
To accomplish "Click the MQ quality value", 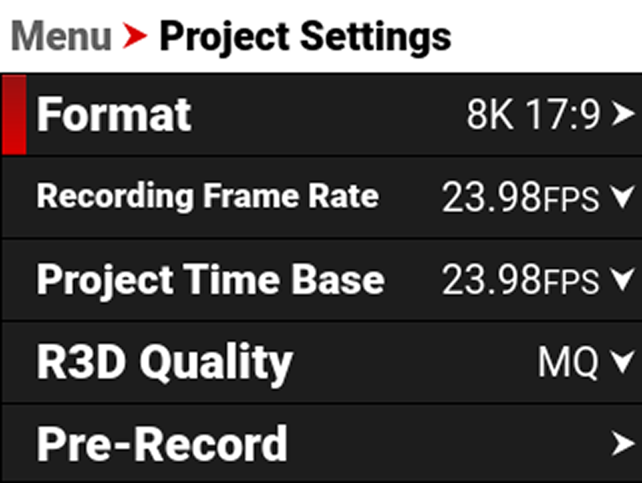I will 568,363.
